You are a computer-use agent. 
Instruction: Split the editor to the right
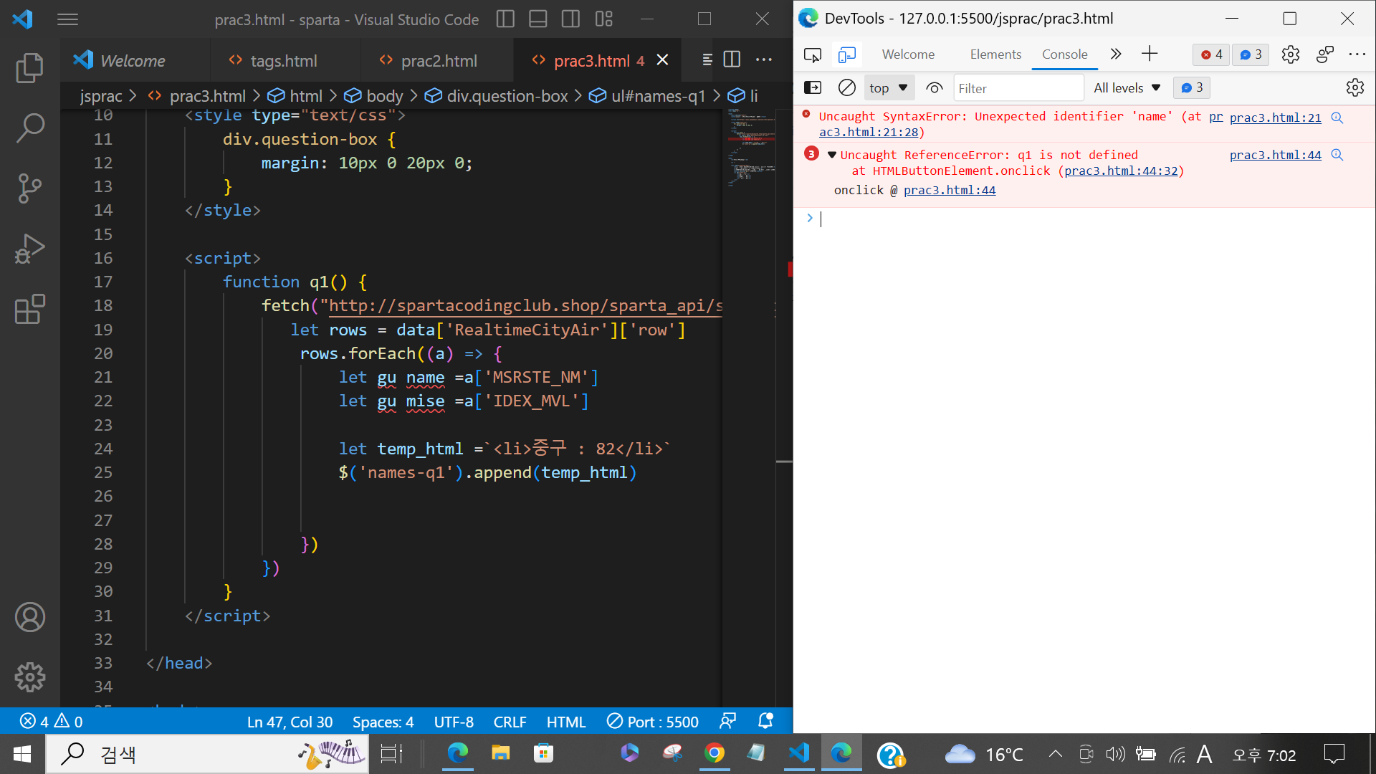tap(732, 59)
